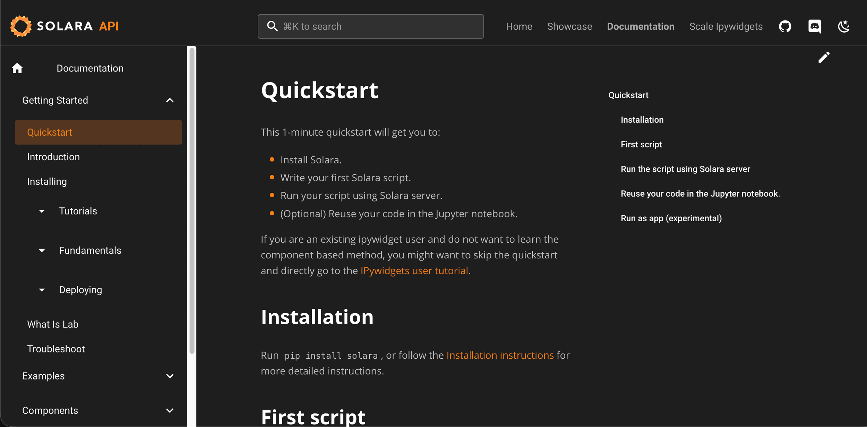Viewport: 867px width, 427px height.
Task: Open What Is Lab page
Action: click(x=53, y=324)
